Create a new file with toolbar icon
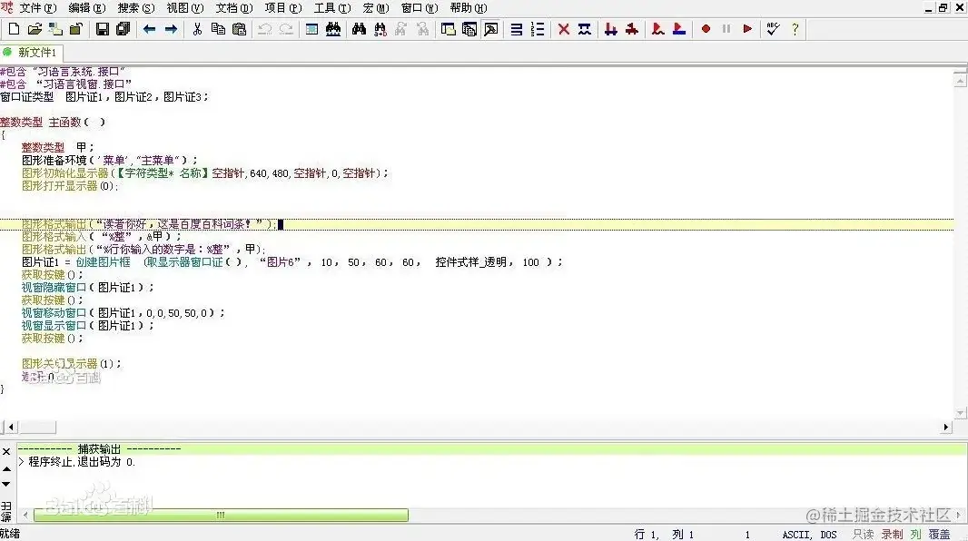Image resolution: width=968 pixels, height=541 pixels. pos(14,29)
